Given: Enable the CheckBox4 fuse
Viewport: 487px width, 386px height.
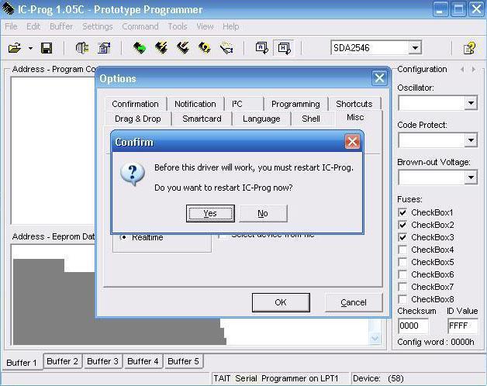Looking at the screenshot, I should [x=402, y=250].
